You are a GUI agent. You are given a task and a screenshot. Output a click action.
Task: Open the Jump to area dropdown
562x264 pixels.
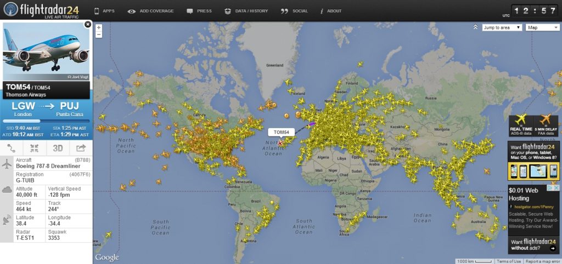(x=502, y=27)
